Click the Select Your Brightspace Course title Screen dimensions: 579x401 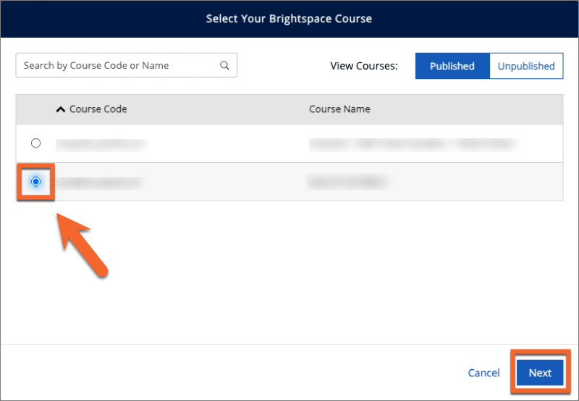click(289, 19)
